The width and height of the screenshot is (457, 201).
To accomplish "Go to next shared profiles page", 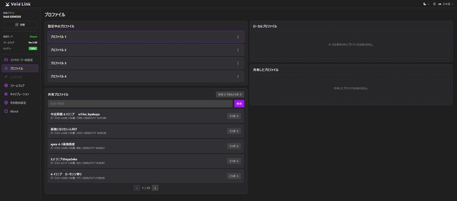I will (x=155, y=188).
